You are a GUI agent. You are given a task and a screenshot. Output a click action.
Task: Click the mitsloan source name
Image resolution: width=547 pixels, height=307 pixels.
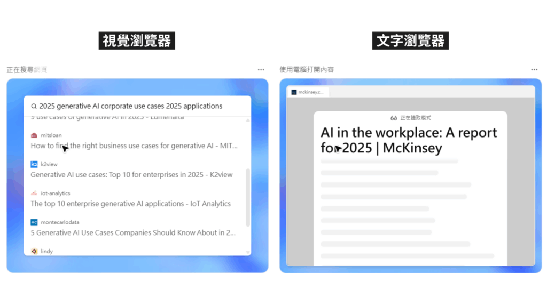point(51,135)
